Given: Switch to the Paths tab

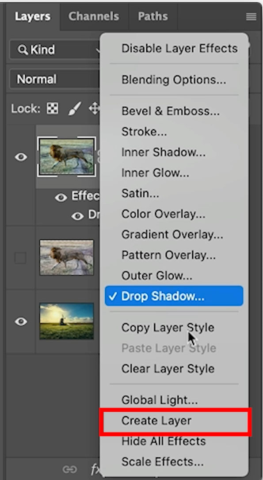Looking at the screenshot, I should (153, 16).
